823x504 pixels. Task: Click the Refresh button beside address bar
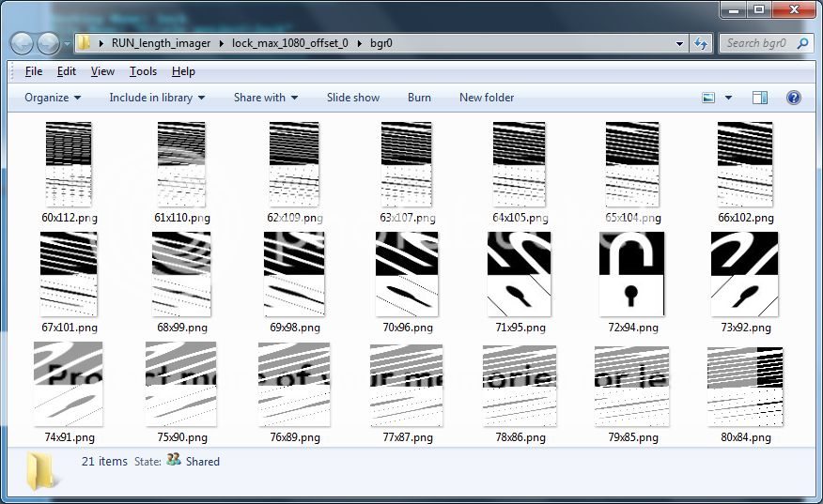coord(701,43)
